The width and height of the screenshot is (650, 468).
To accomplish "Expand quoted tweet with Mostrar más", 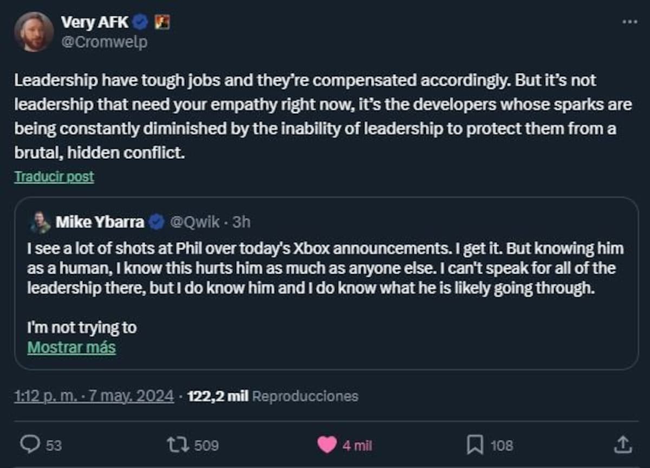I will pyautogui.click(x=71, y=347).
